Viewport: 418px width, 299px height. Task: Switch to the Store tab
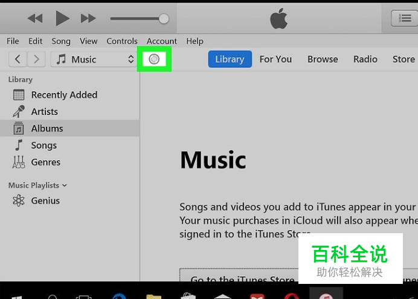404,59
